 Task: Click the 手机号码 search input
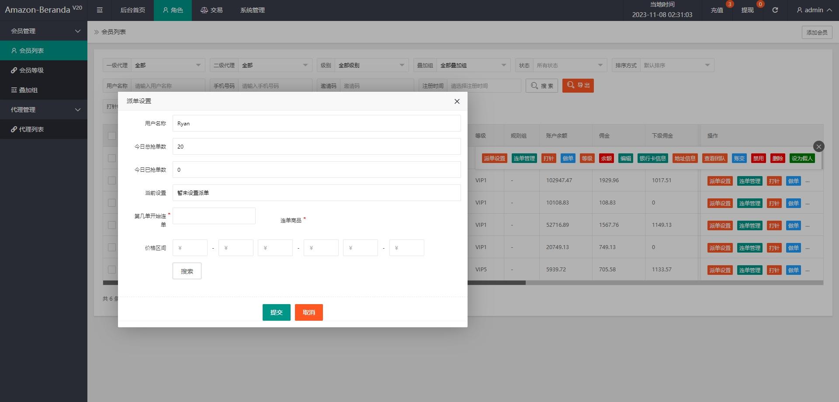275,86
